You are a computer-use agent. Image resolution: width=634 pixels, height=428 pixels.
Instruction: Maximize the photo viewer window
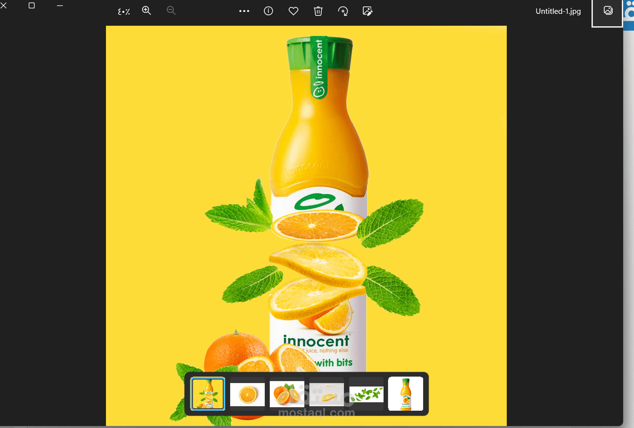coord(32,5)
